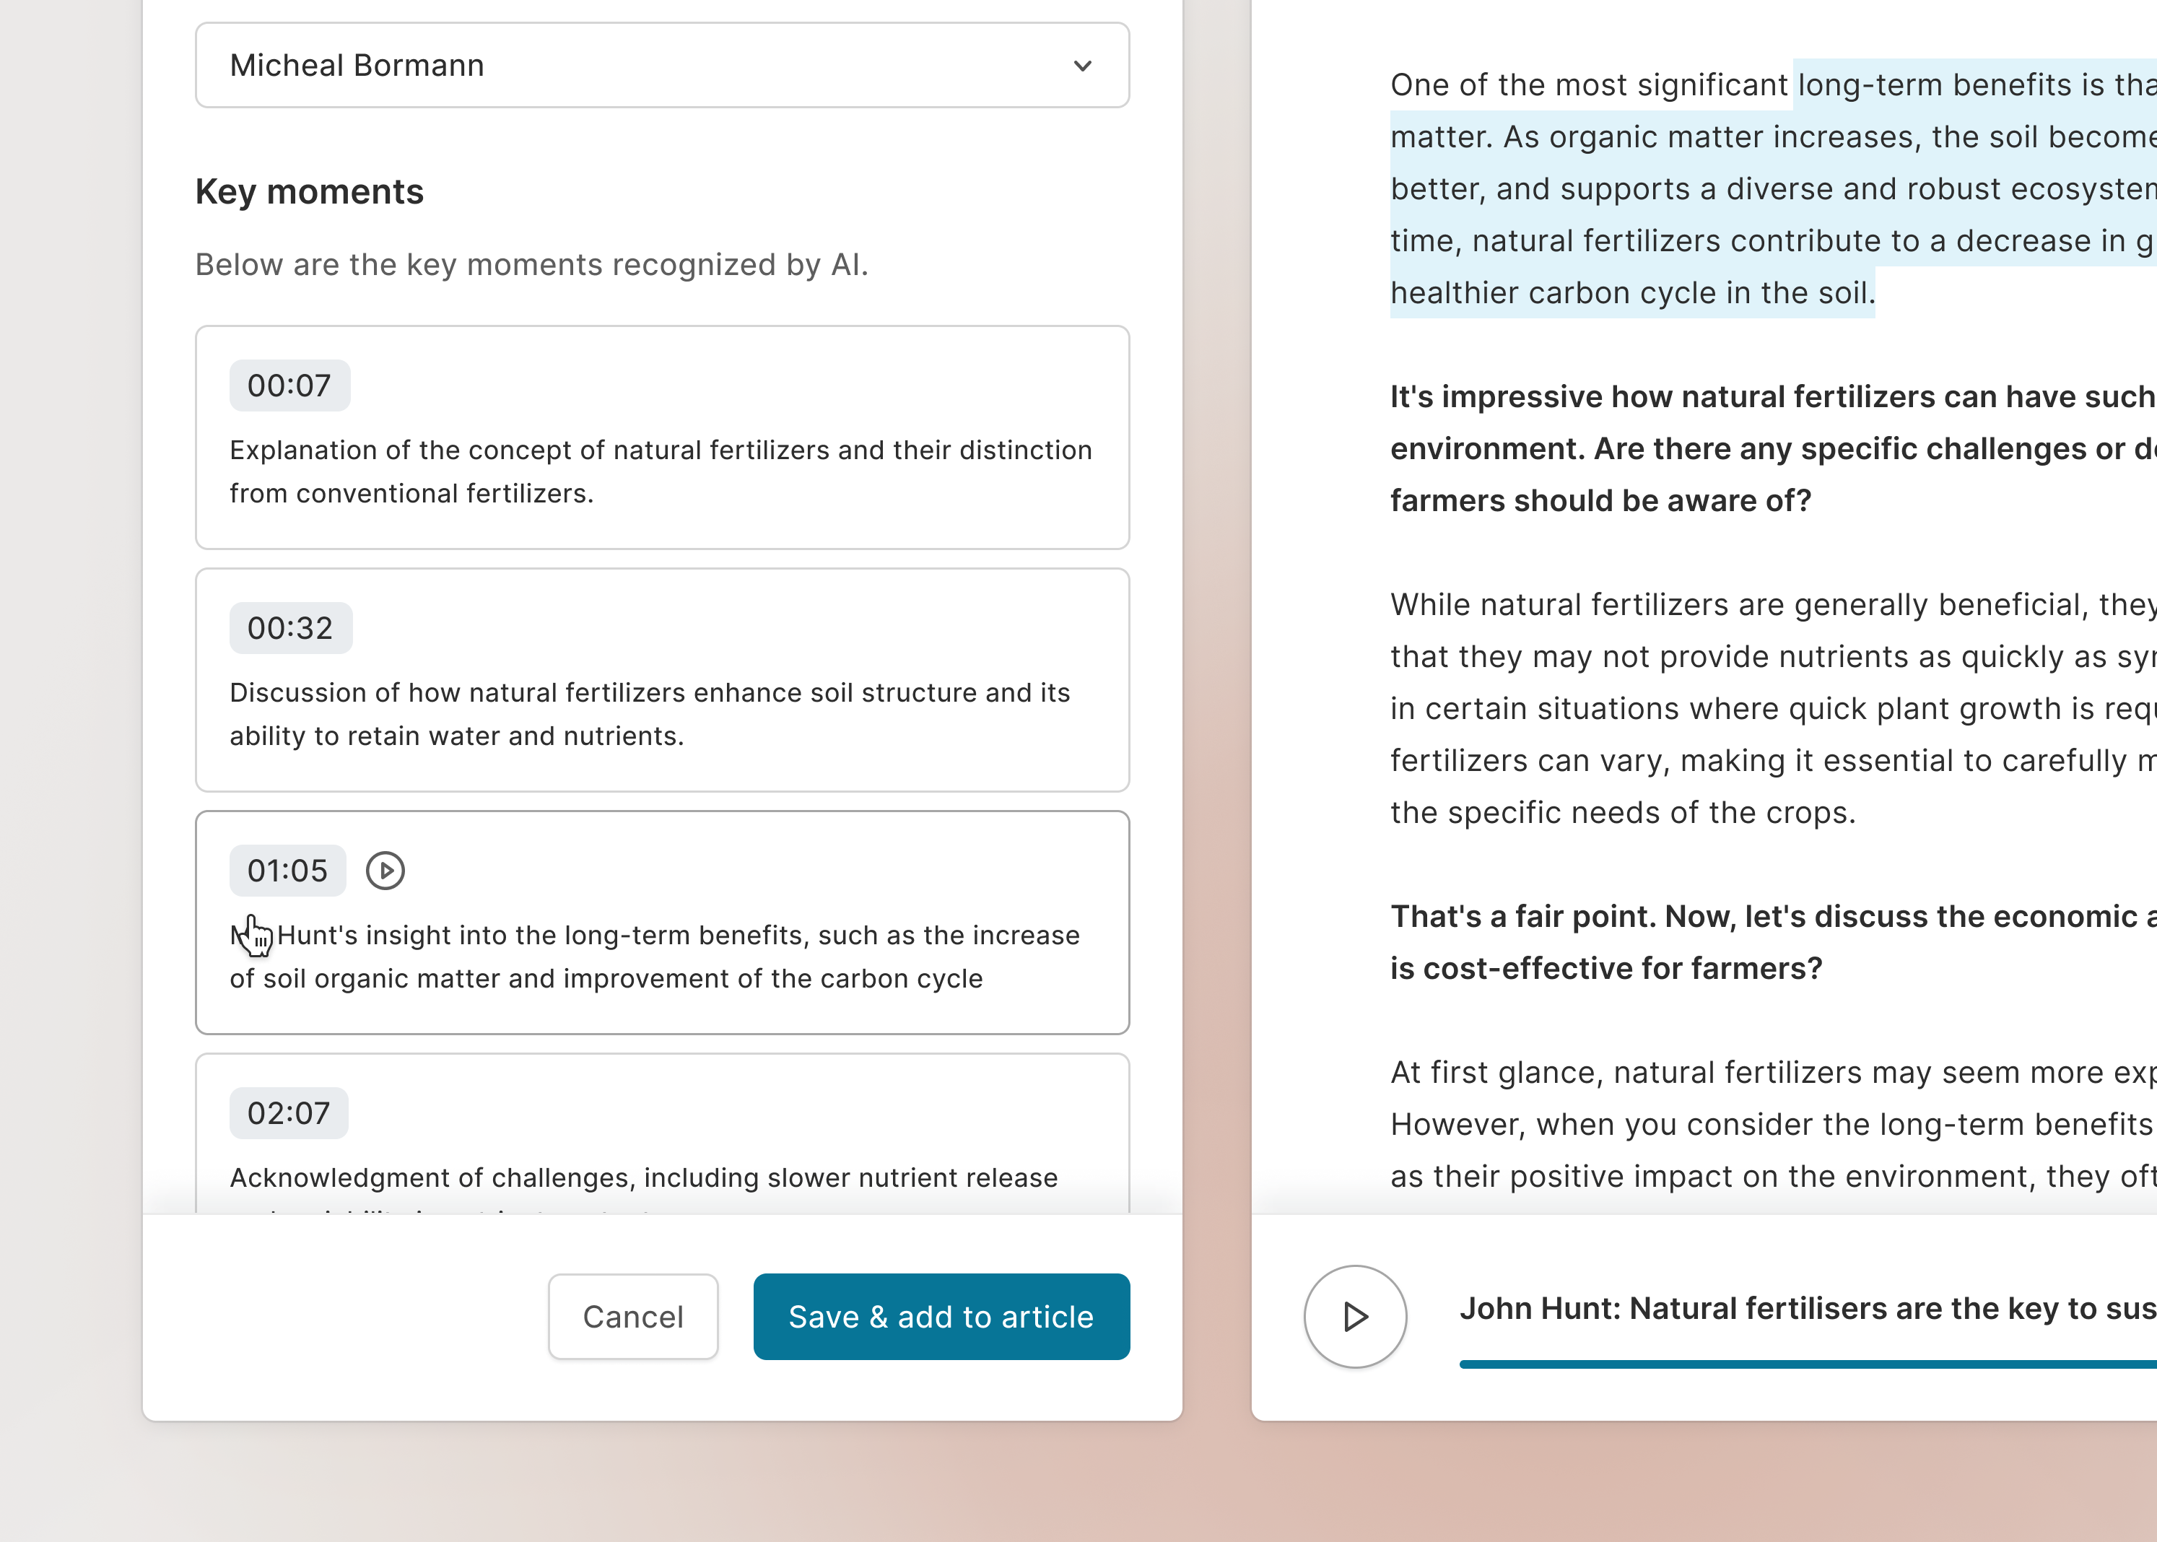Click the 00:07 timestamp badge

click(x=289, y=385)
